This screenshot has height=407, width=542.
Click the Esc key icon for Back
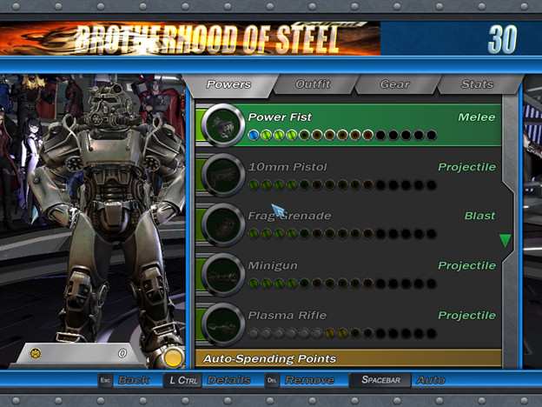tap(106, 380)
